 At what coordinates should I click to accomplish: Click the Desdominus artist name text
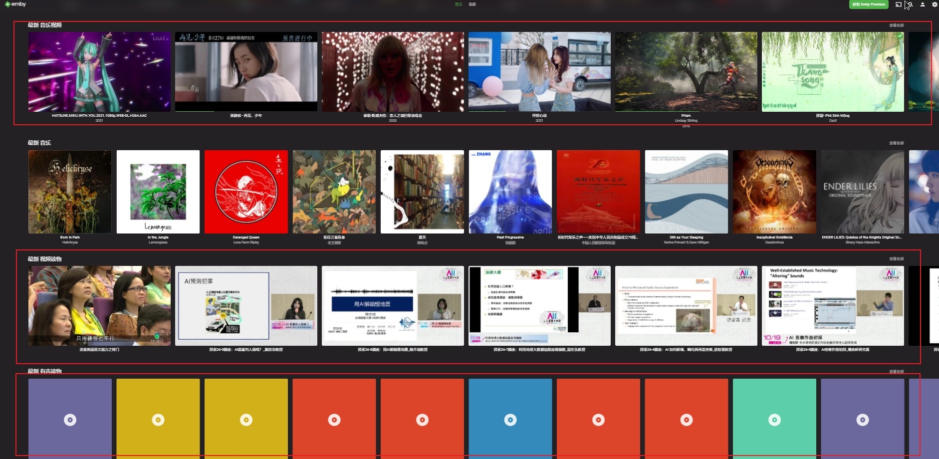pyautogui.click(x=774, y=242)
